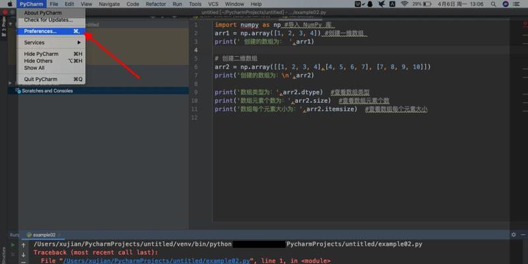Click the input method A icon
The image size is (528, 264).
pos(392,4)
